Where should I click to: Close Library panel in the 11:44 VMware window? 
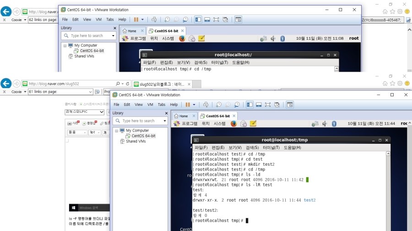pyautogui.click(x=166, y=113)
